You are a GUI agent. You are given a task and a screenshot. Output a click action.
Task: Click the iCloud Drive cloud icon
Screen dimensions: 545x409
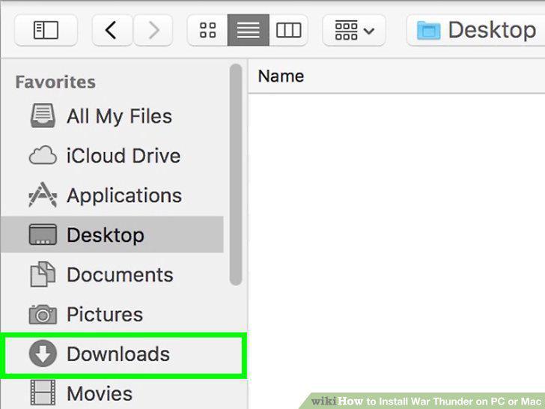click(43, 156)
